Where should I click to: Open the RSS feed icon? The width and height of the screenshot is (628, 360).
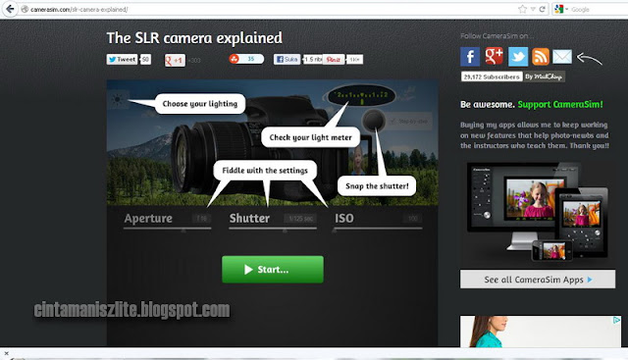coord(541,57)
